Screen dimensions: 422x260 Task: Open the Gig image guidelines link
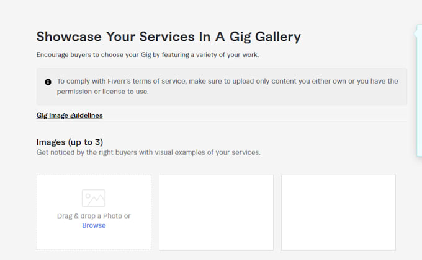[70, 115]
